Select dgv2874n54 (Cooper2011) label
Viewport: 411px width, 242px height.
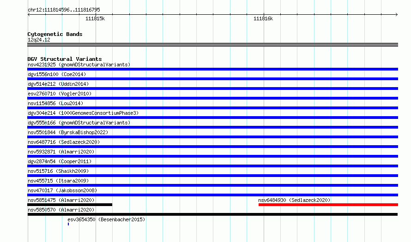pyautogui.click(x=60, y=161)
